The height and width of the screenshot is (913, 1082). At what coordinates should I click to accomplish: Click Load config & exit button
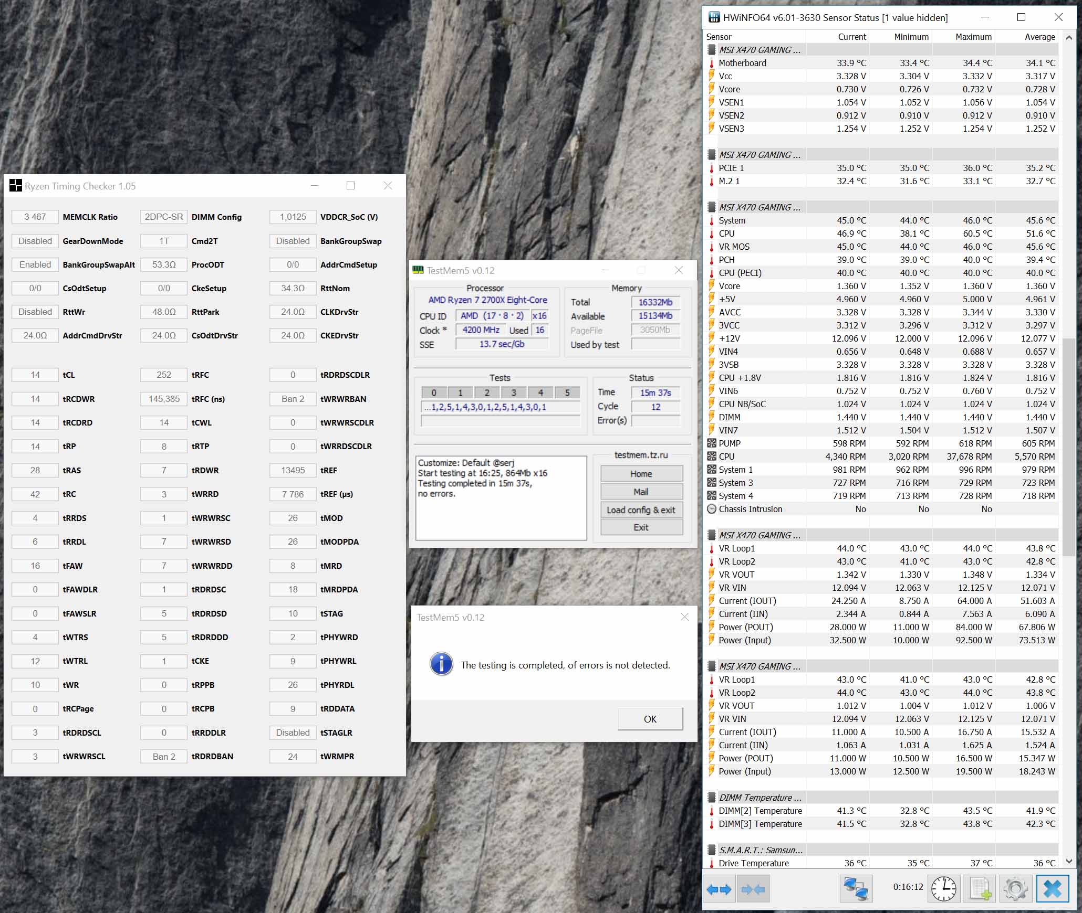pos(641,509)
